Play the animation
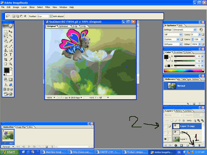The height and width of the screenshot is (155, 207). [29, 147]
